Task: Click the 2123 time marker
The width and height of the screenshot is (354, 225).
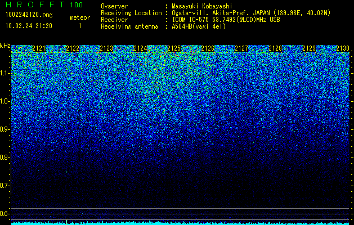Action: pyautogui.click(x=106, y=48)
